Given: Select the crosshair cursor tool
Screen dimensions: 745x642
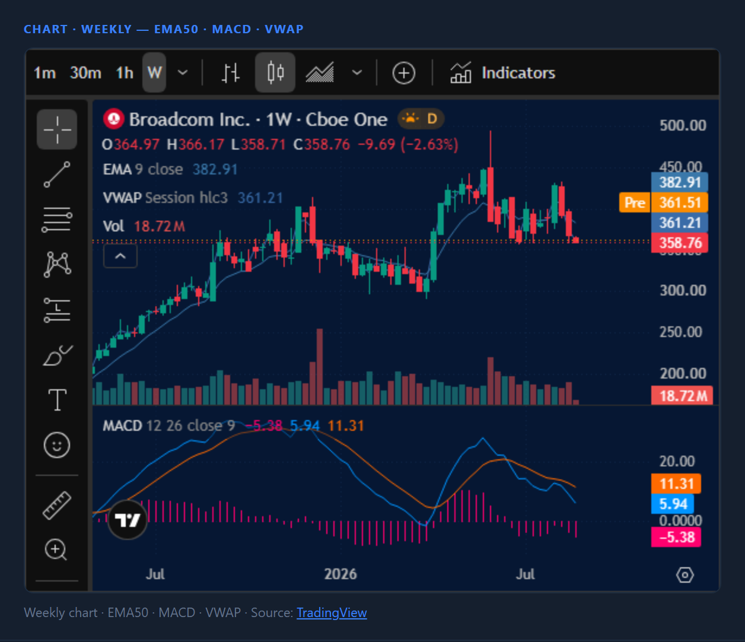Looking at the screenshot, I should coord(57,129).
